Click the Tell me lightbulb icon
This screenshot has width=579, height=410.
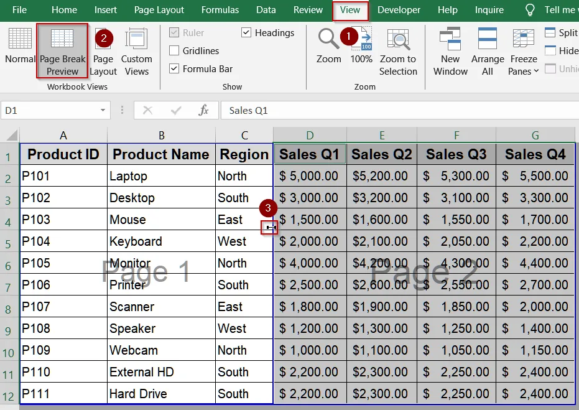[x=530, y=9]
